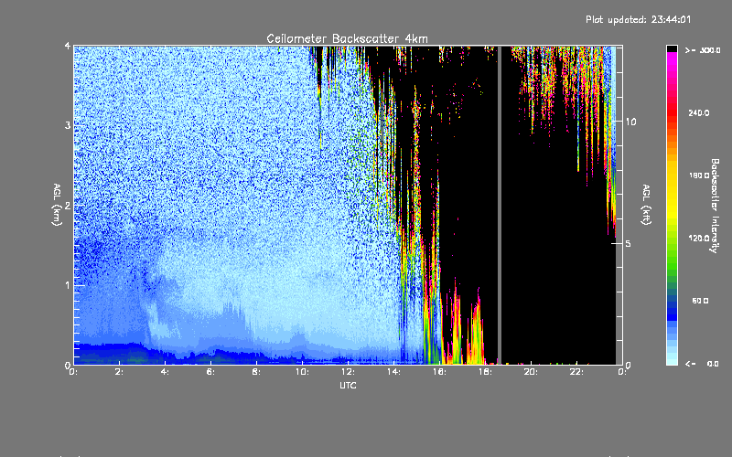The image size is (732, 457).
Task: Click the '120.0' colorbar label
Action: click(699, 239)
